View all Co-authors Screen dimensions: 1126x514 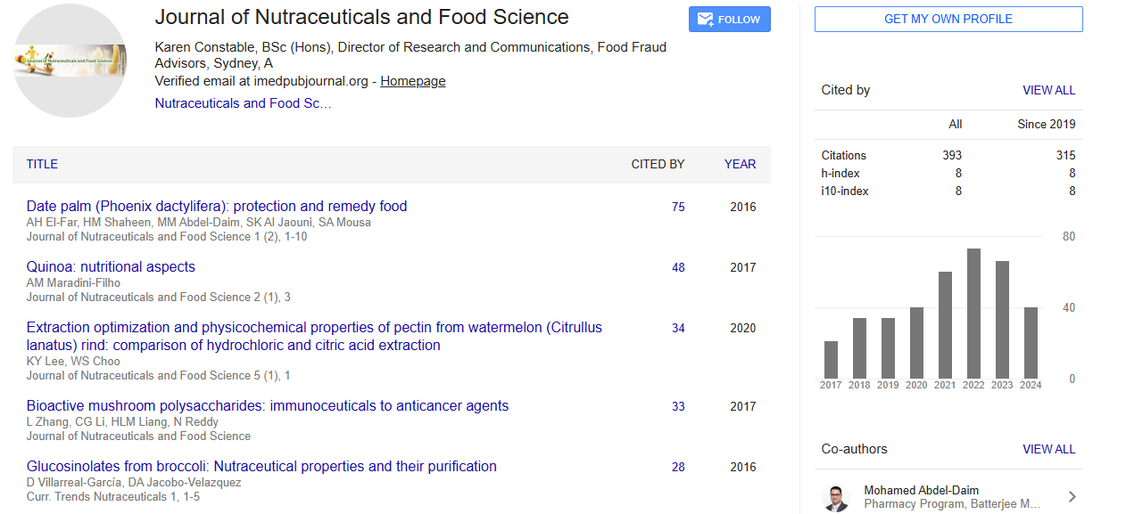(1048, 449)
